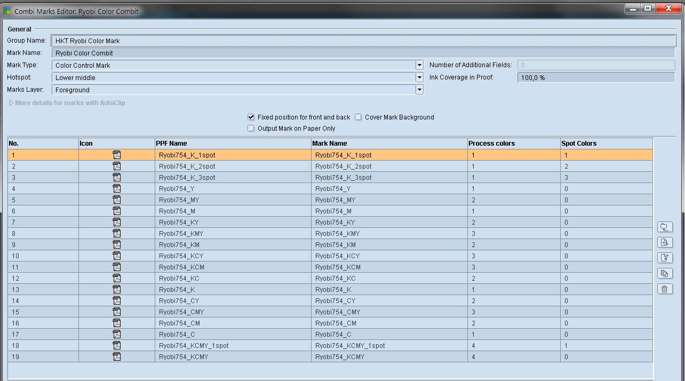Click Spot Colors value 3 in Ryobi754_K_3spot row
Viewport: 685px width, 381px height.
pos(607,177)
